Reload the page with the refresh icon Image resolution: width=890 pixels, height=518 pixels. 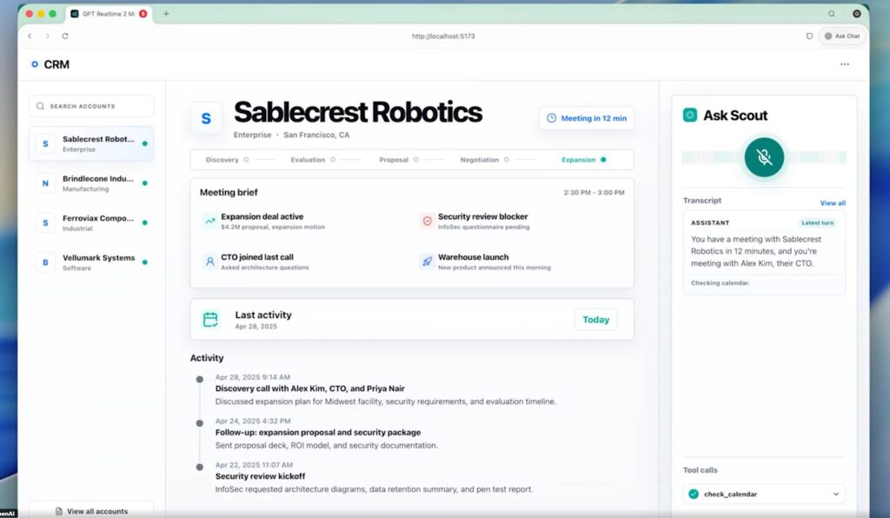[65, 36]
